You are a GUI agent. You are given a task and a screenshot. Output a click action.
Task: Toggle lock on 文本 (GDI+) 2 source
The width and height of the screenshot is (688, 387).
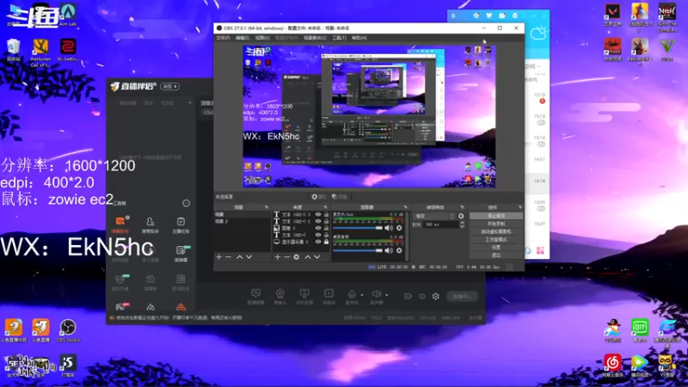pyautogui.click(x=326, y=221)
